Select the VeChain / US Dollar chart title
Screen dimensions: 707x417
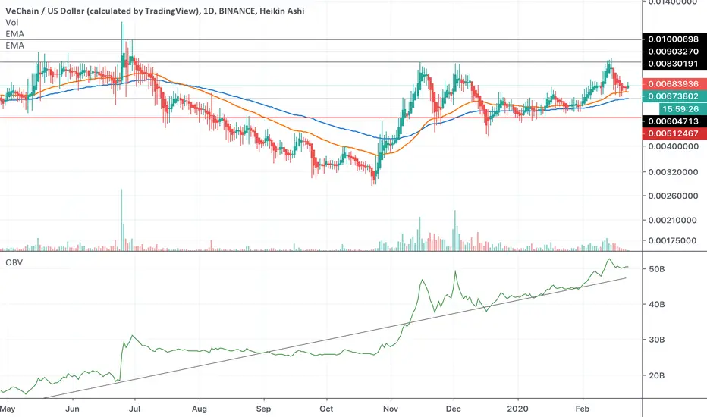155,11
